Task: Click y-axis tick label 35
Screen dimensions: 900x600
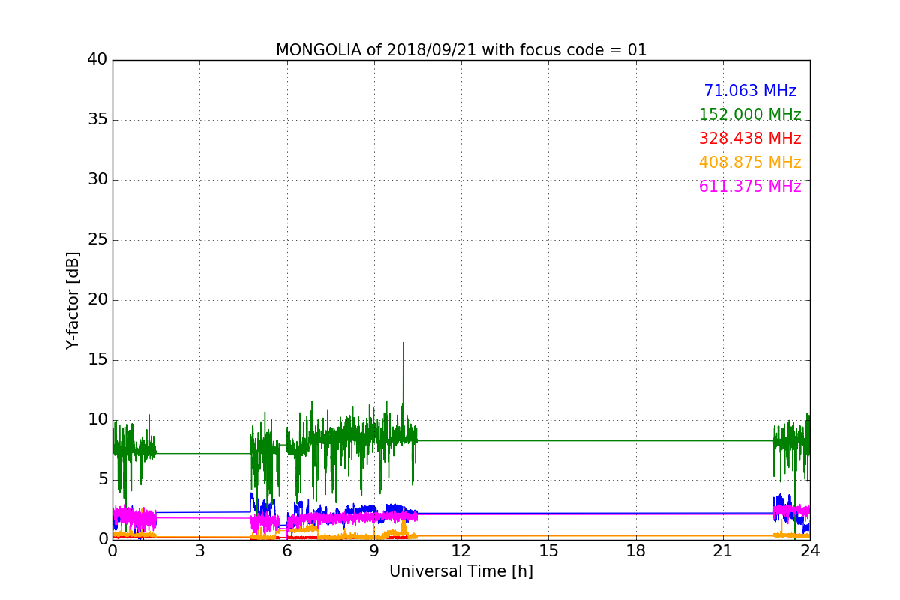Action: (x=97, y=120)
